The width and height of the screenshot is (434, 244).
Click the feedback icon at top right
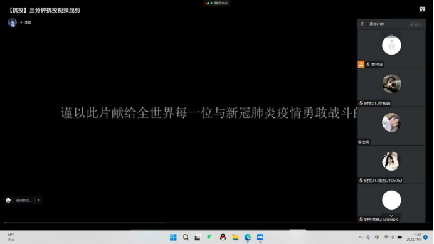422,9
